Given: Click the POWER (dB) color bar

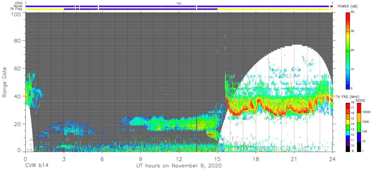Looking at the screenshot, I should pos(348,50).
